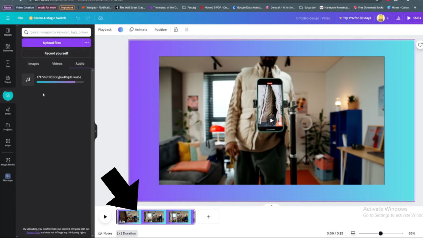Open the Design panel in sidebar
This screenshot has width=423, height=238.
[8, 32]
